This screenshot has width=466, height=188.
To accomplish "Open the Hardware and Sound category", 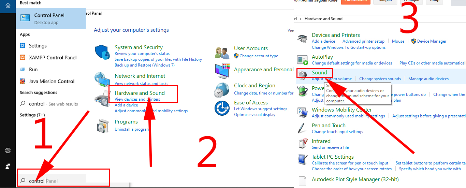I will (140, 93).
